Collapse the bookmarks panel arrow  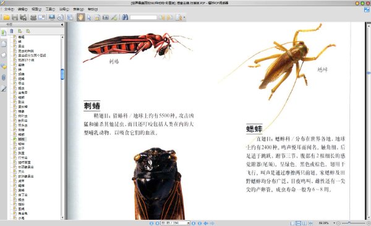(62, 24)
